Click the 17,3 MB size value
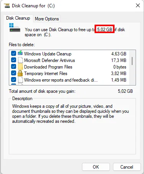Viewport: 144px width, 174px height. click(119, 60)
